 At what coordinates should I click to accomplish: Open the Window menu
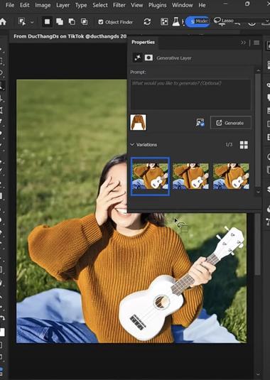[x=183, y=5]
